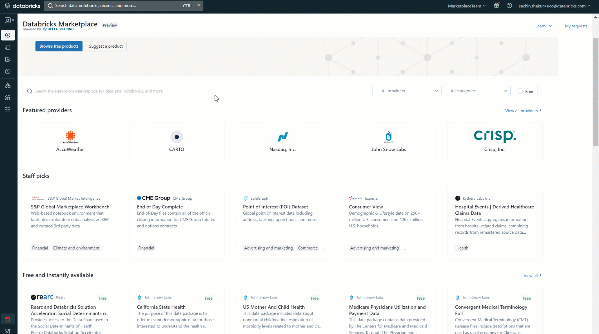Screen dimensions: 599x334
Task: Enable the Free products filter checkbox
Action: click(520, 91)
